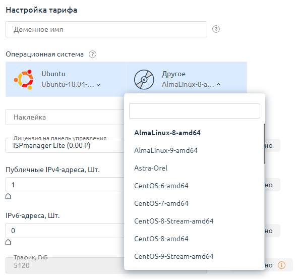The width and height of the screenshot is (297, 279).
Task: Pick CentOS-8-Stream-amd64 option
Action: coord(173,221)
